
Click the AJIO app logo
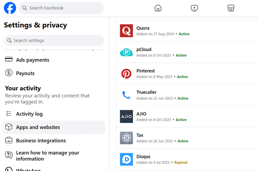[x=126, y=117]
